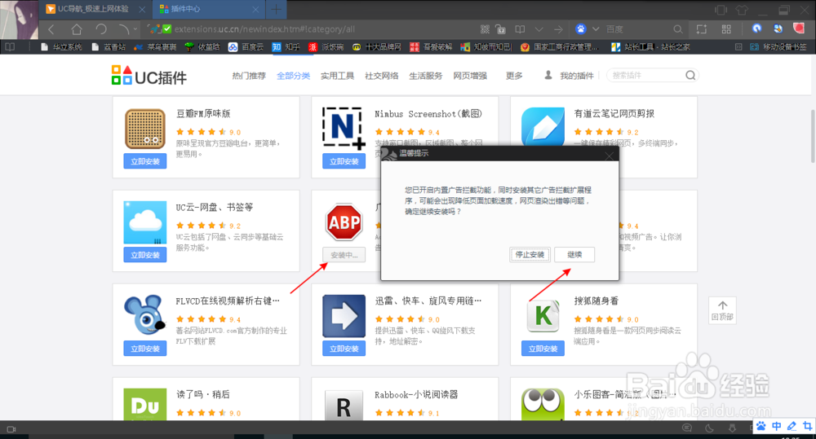Click the reading mode book icon in address bar
This screenshot has height=439, width=816.
coord(519,29)
